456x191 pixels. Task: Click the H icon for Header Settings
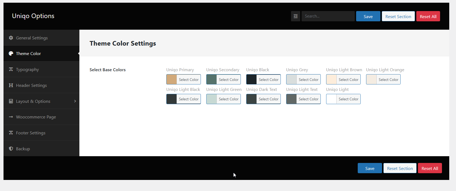(11, 85)
